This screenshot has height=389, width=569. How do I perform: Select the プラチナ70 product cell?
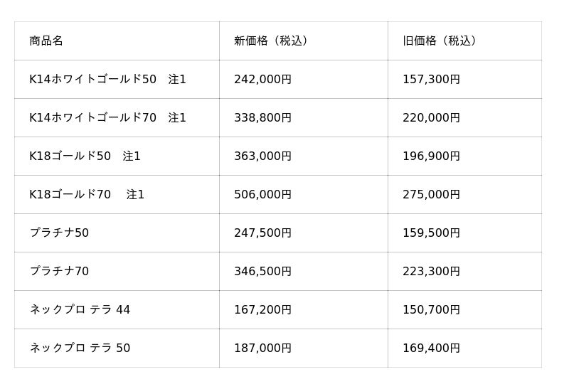pos(59,272)
